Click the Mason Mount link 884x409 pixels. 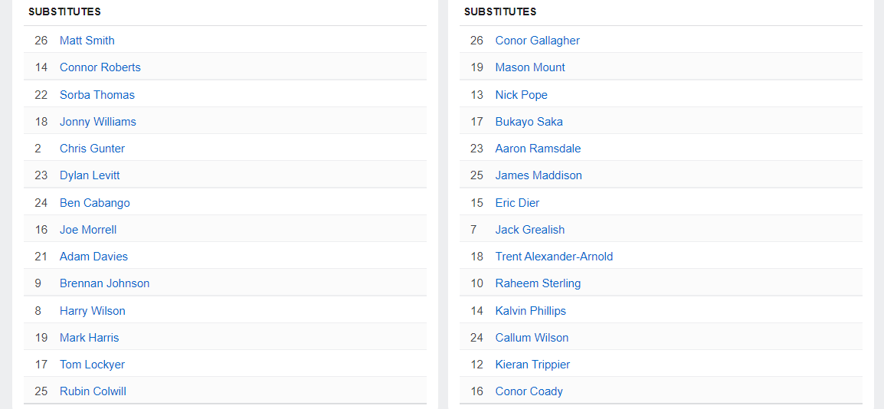tap(529, 67)
